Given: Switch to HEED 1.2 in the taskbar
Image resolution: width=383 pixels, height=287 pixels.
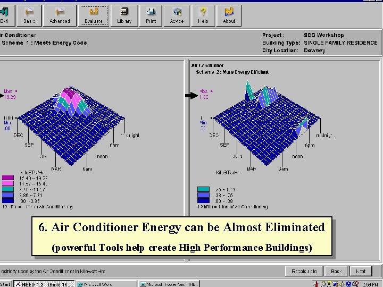Looking at the screenshot, I should [x=44, y=284].
